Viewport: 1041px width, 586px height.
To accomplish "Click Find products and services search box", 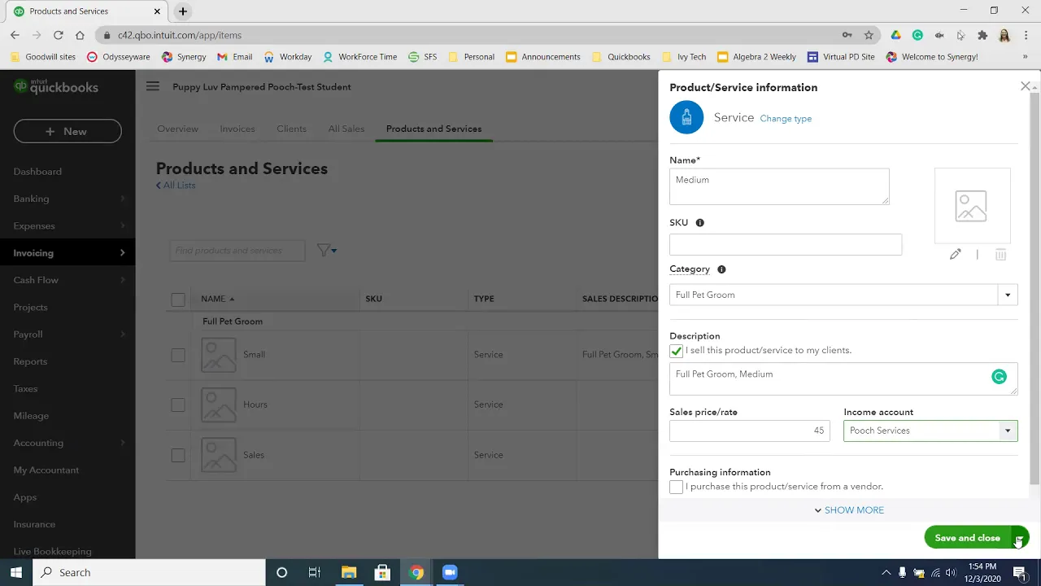I will pos(237,251).
